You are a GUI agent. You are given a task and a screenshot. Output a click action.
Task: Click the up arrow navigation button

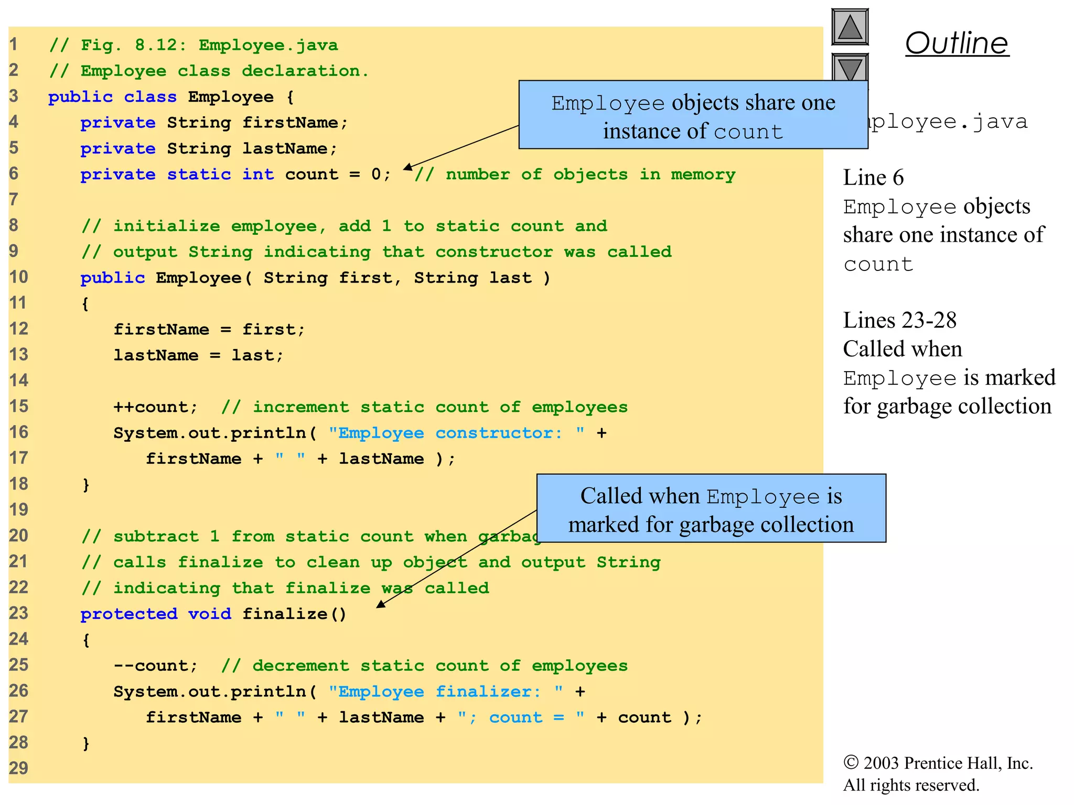pyautogui.click(x=850, y=27)
